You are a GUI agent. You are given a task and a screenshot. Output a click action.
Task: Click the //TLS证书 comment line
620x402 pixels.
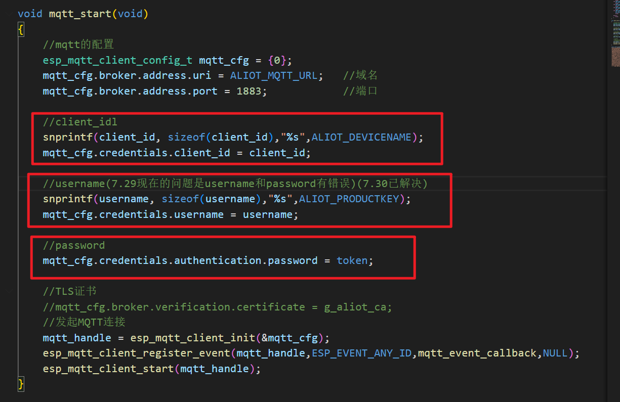coord(70,291)
